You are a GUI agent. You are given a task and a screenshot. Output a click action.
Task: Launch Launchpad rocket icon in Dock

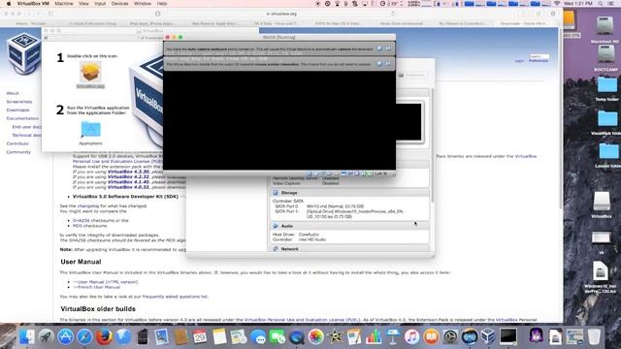coord(46,336)
